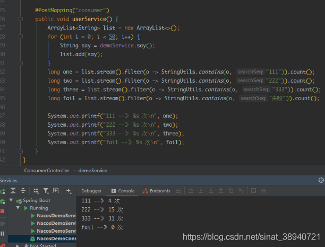The height and width of the screenshot is (247, 325).
Task: Open the Filter icon in the Services toolbar
Action: (x=46, y=191)
